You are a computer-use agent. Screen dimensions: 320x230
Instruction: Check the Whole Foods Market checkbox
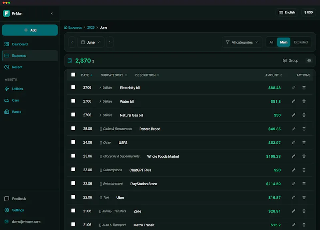click(x=73, y=156)
